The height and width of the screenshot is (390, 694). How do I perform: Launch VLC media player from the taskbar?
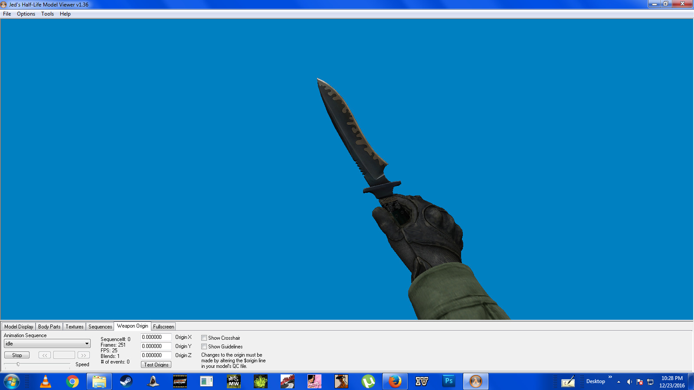[x=46, y=382]
